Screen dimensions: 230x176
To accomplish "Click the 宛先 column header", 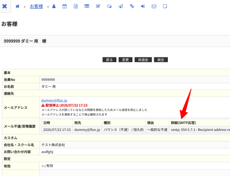I will pyautogui.click(x=87, y=123).
